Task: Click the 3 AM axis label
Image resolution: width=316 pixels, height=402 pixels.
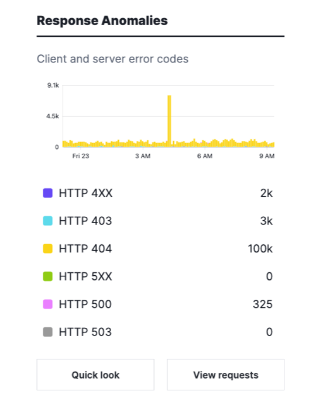Action: (x=143, y=156)
